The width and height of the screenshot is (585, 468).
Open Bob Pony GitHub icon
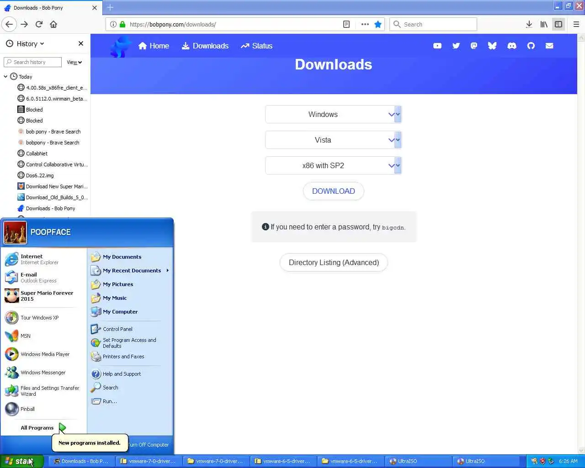tap(531, 46)
